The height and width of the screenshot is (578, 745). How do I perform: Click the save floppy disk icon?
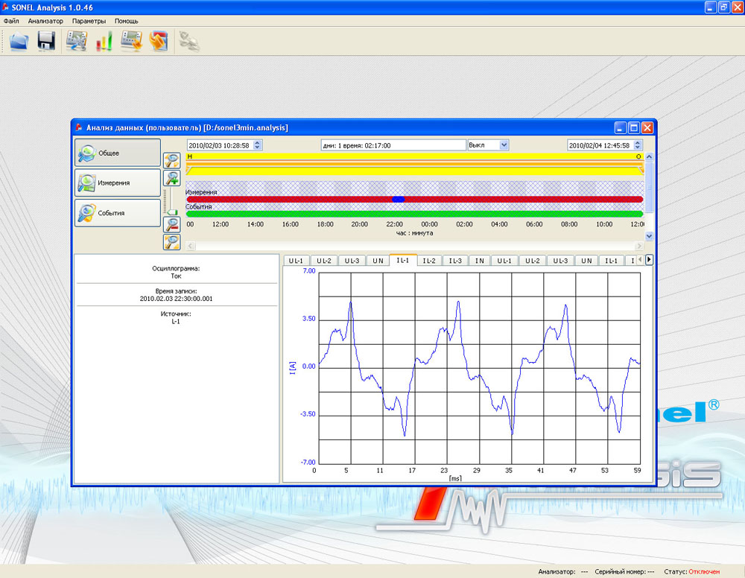click(47, 41)
